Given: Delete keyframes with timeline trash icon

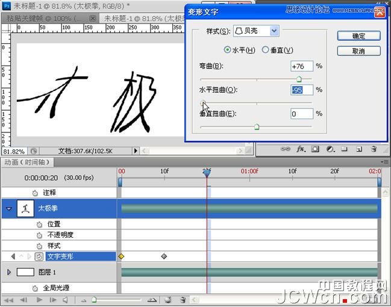Looking at the screenshot, I should (183, 300).
